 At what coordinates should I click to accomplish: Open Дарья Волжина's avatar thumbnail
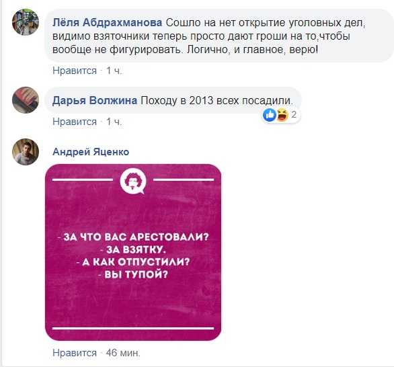[x=26, y=100]
